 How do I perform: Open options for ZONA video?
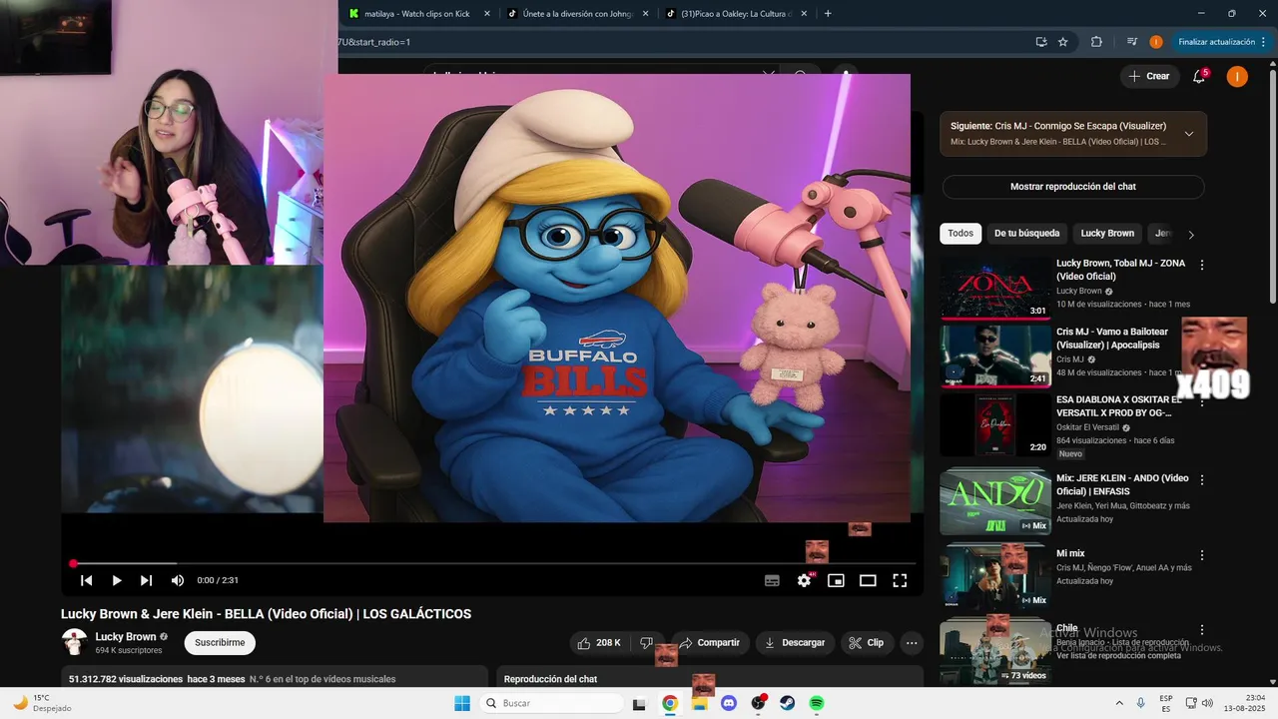click(1202, 266)
